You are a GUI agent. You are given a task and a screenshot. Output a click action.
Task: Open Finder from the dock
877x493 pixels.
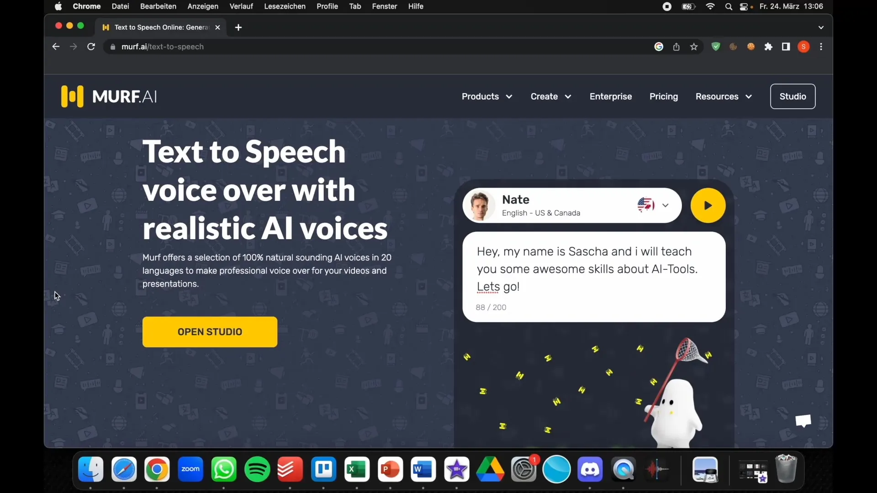coord(90,469)
